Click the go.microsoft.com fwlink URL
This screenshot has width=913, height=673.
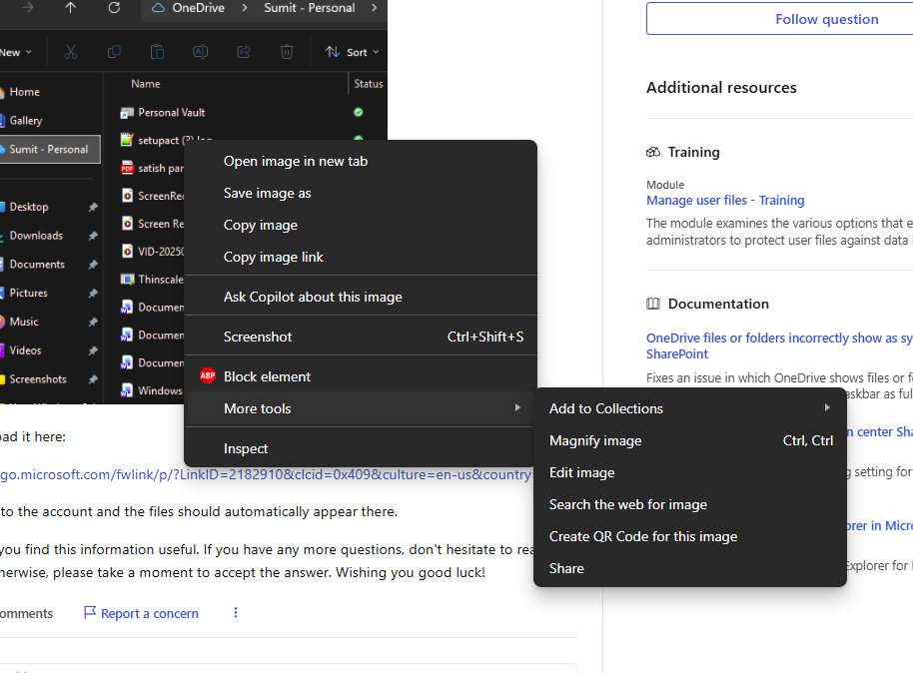click(x=266, y=474)
